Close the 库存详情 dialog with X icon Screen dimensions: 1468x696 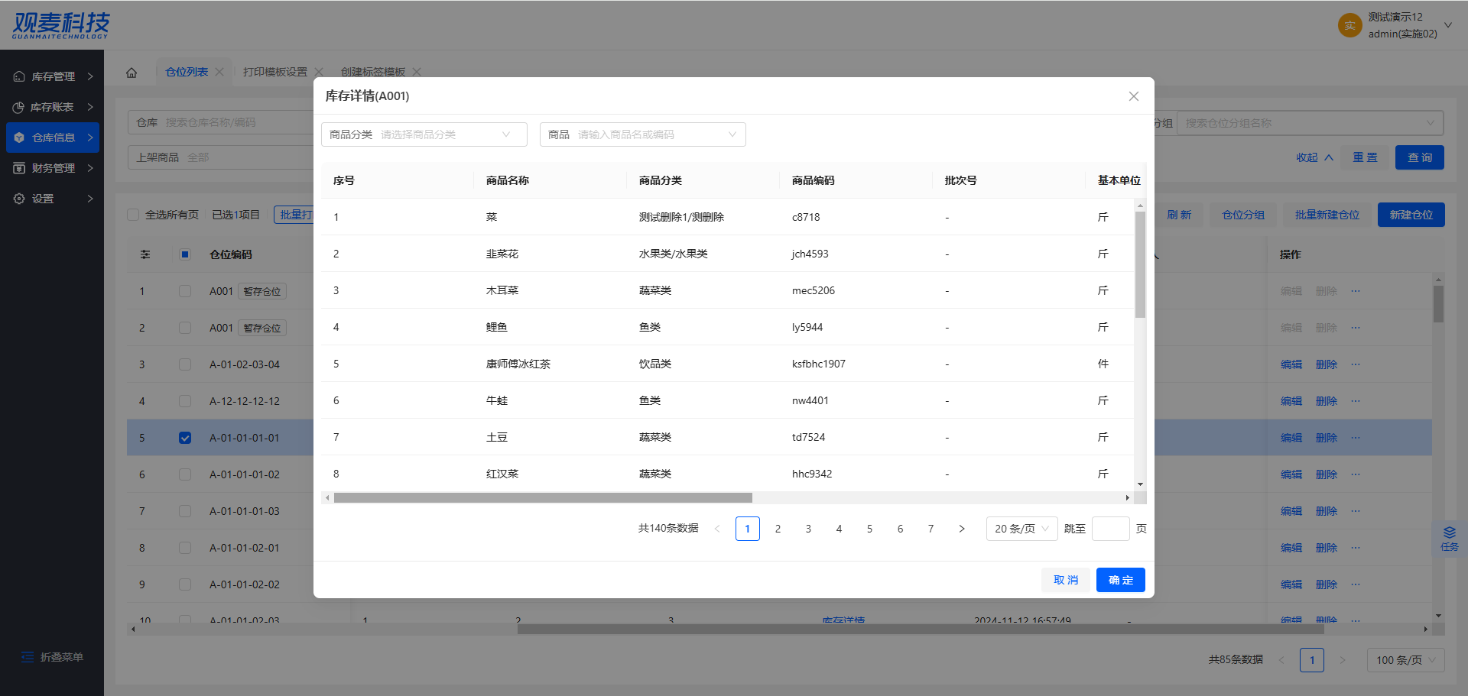[1134, 96]
